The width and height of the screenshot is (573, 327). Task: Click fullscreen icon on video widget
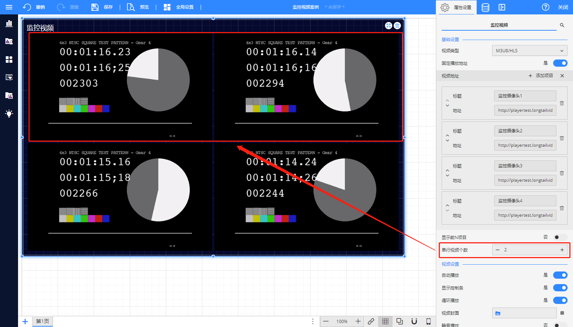pos(388,26)
